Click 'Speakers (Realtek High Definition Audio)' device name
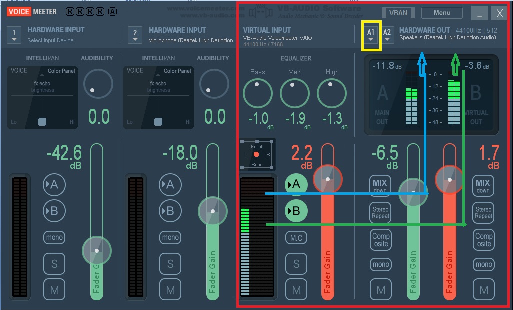This screenshot has height=310, width=513. 447,37
